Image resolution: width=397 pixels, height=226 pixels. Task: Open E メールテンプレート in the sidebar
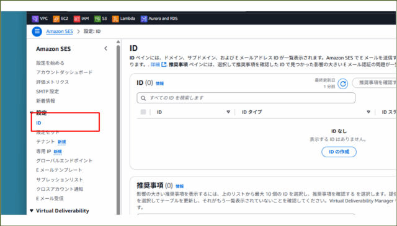pos(59,170)
